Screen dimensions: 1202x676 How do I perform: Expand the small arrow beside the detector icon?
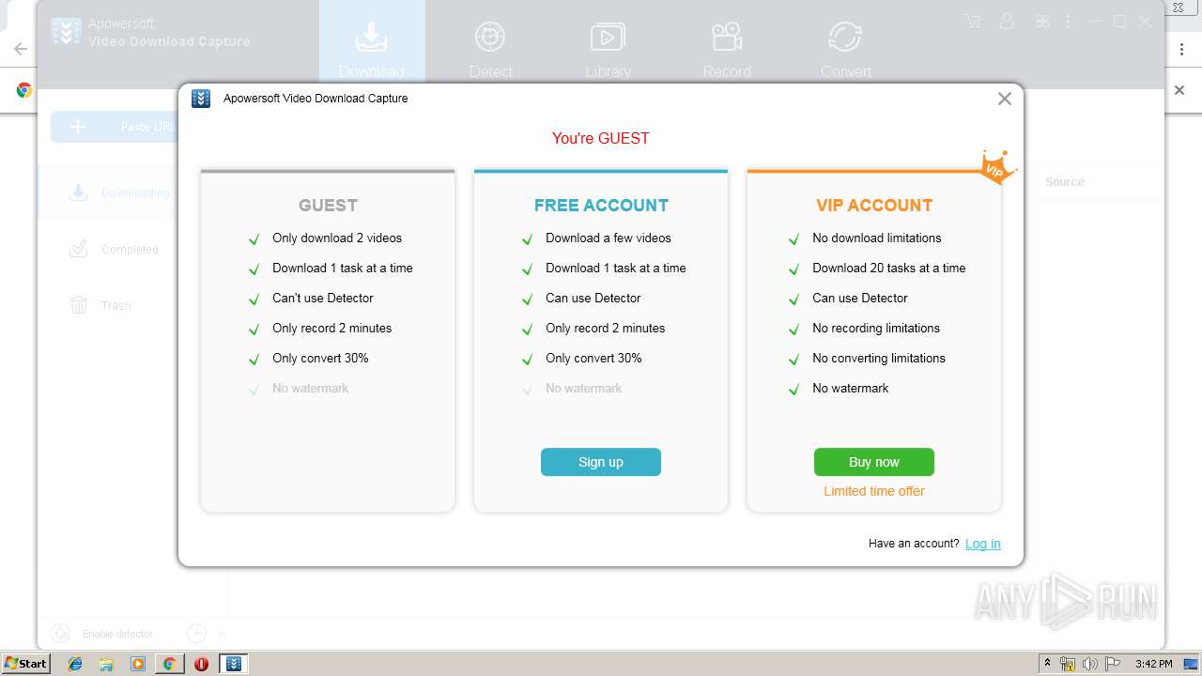point(222,634)
